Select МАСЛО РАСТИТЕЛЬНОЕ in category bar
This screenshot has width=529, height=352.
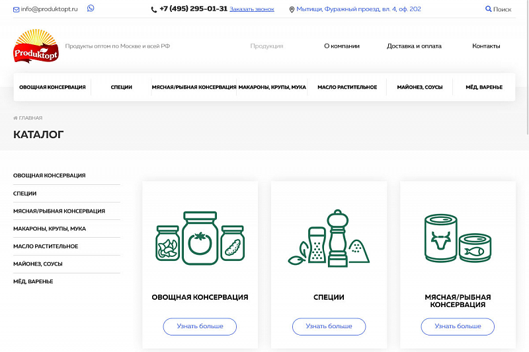click(347, 87)
